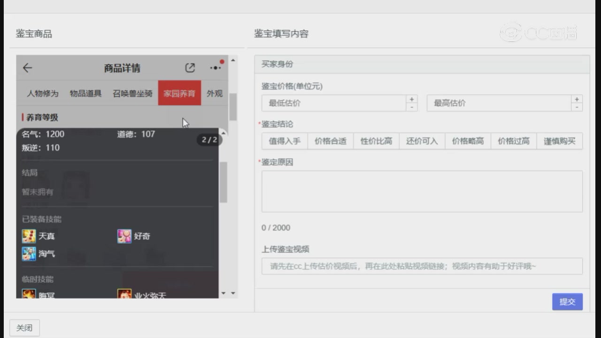Click the inner overlay scroll-up arrow
Viewport: 601px width, 338px height.
(223, 133)
